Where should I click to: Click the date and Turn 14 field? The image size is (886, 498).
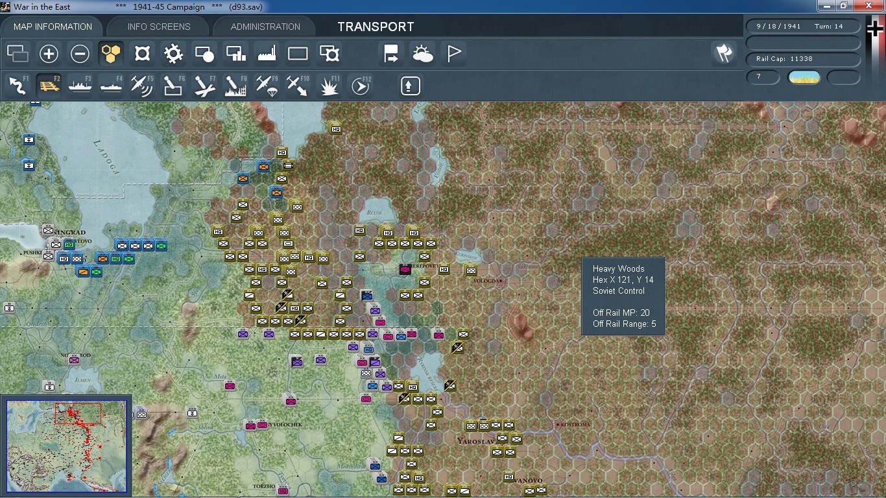click(x=804, y=27)
